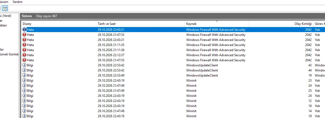
Task: Click WindowsUpdateClient in the event 43 row
Action: [x=202, y=65]
